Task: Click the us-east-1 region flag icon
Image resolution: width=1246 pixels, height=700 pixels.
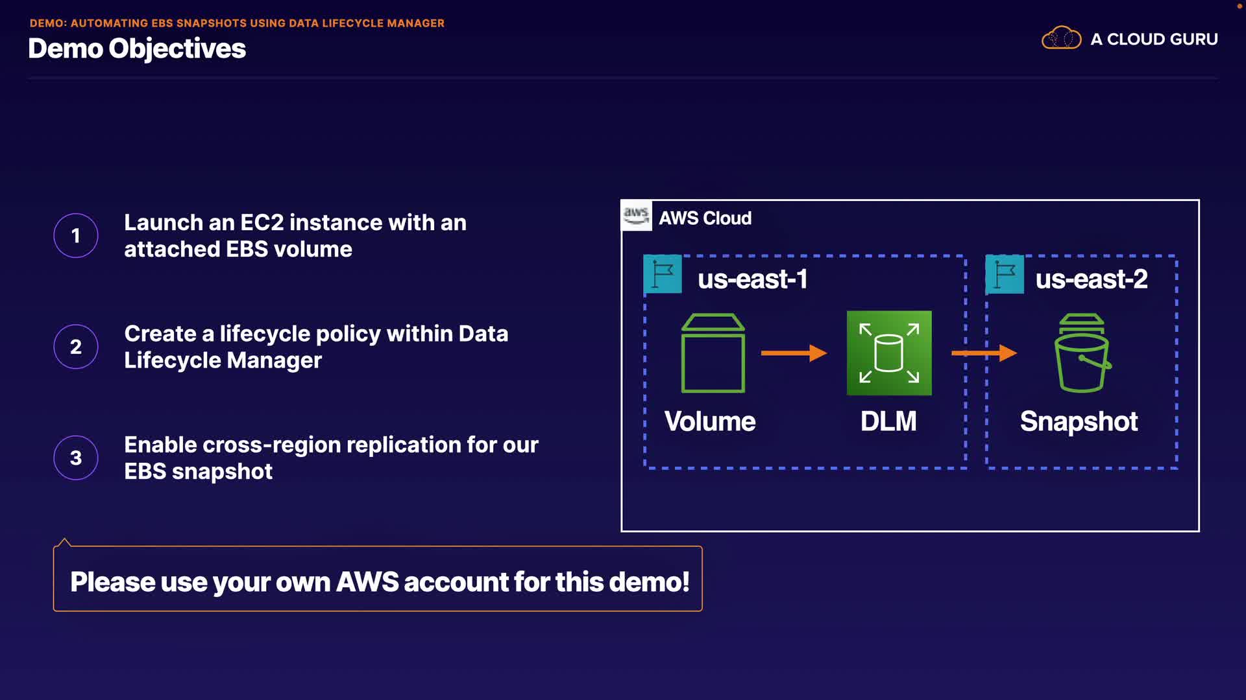Action: point(662,274)
